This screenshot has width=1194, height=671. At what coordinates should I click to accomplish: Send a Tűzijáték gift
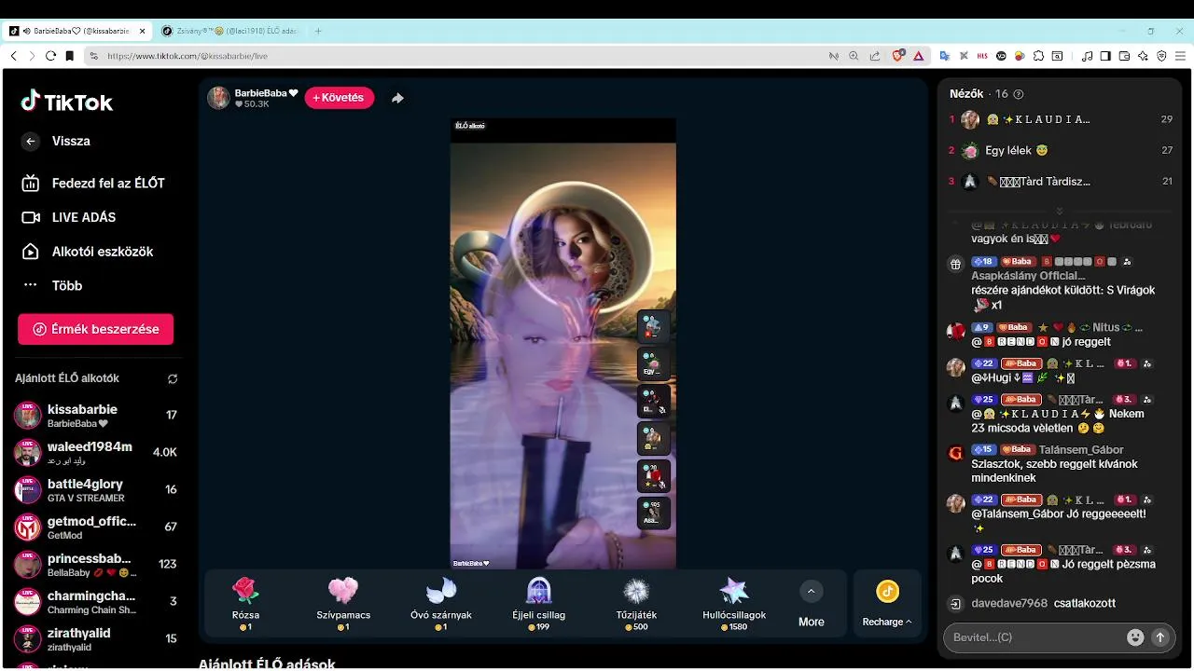(637, 603)
